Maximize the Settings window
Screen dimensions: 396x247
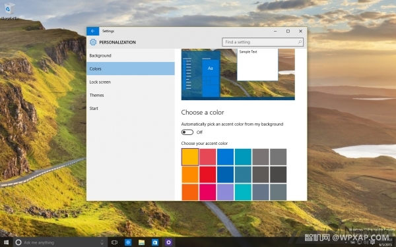point(288,31)
